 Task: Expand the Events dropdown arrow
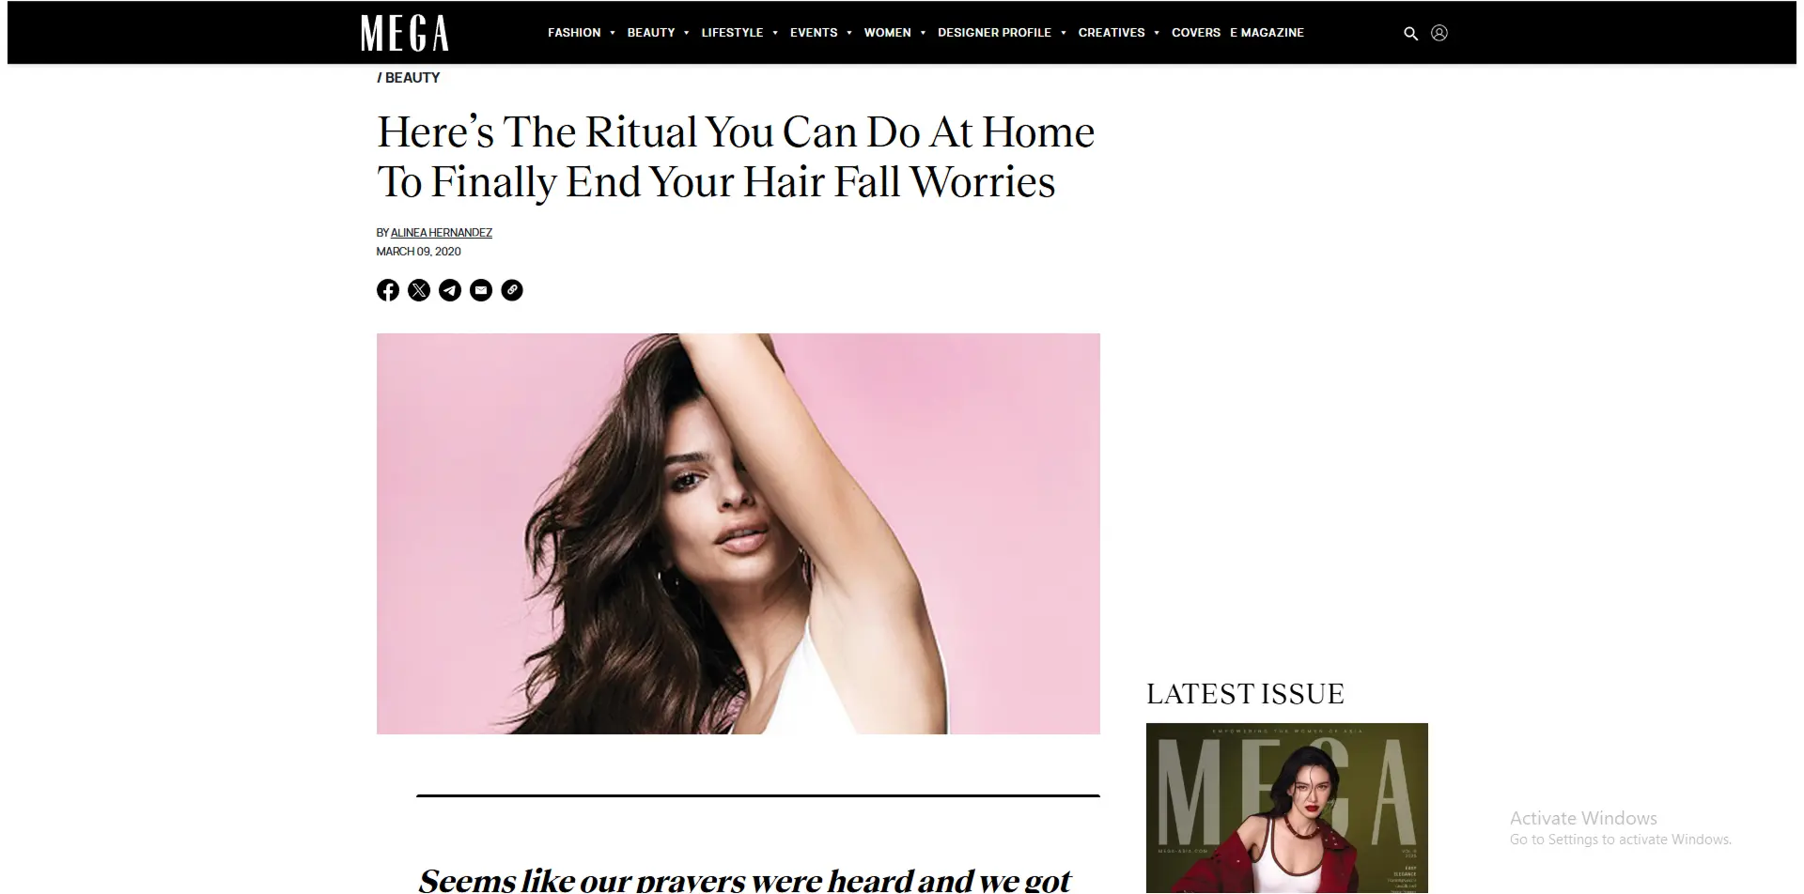click(x=849, y=33)
